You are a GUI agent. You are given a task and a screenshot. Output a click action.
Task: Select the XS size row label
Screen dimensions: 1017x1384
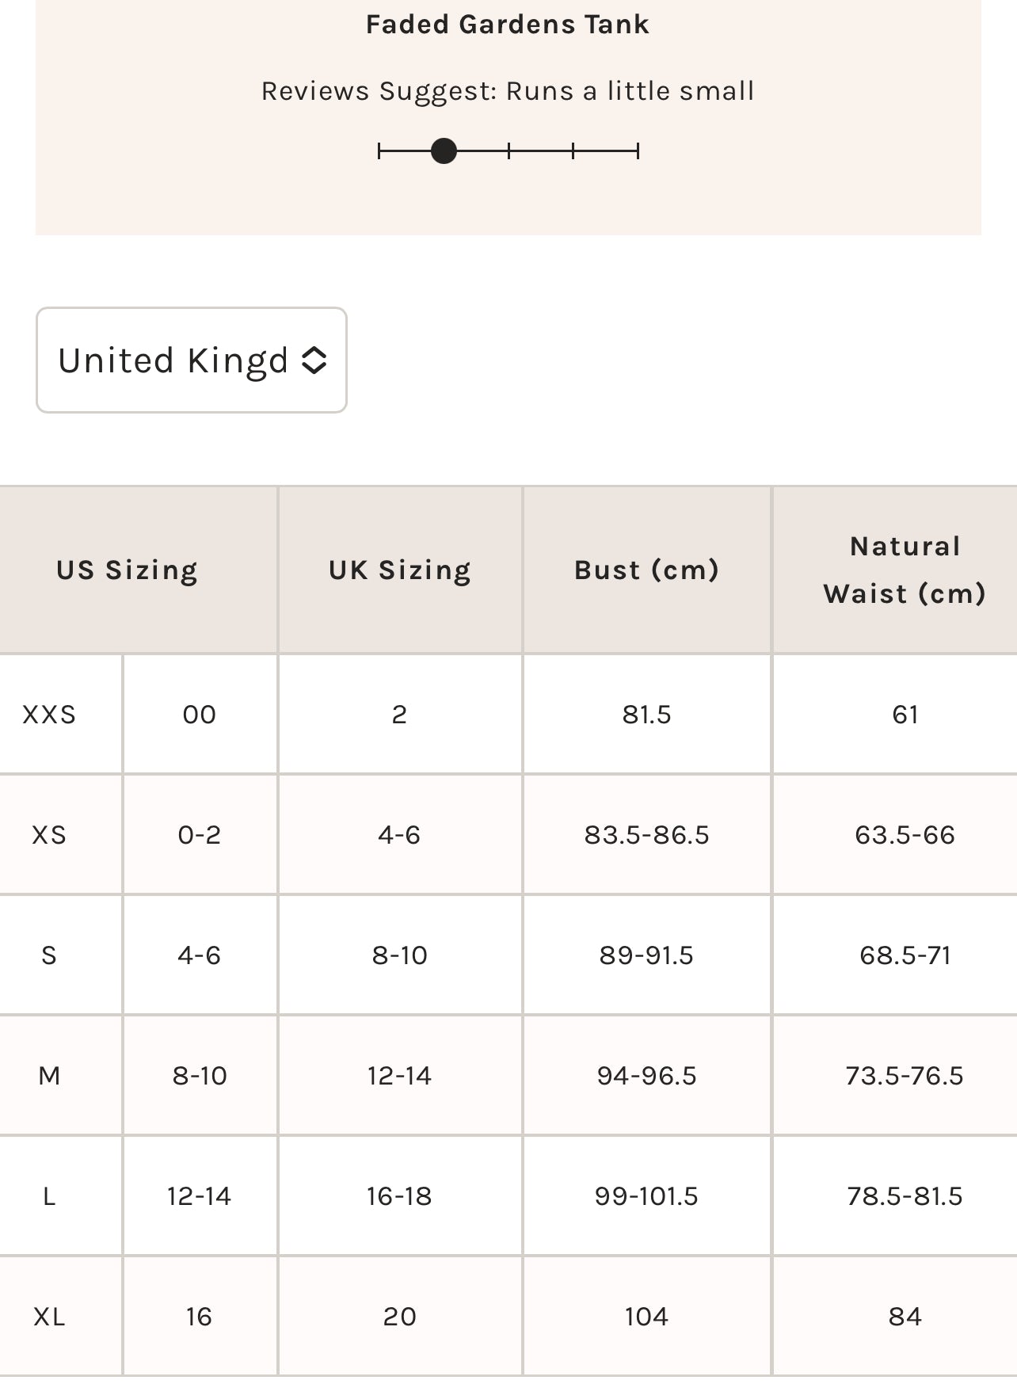coord(49,835)
